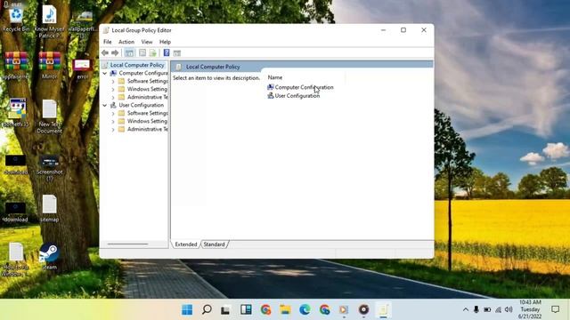Open the clock and date panel
570x320 pixels.
(x=530, y=309)
